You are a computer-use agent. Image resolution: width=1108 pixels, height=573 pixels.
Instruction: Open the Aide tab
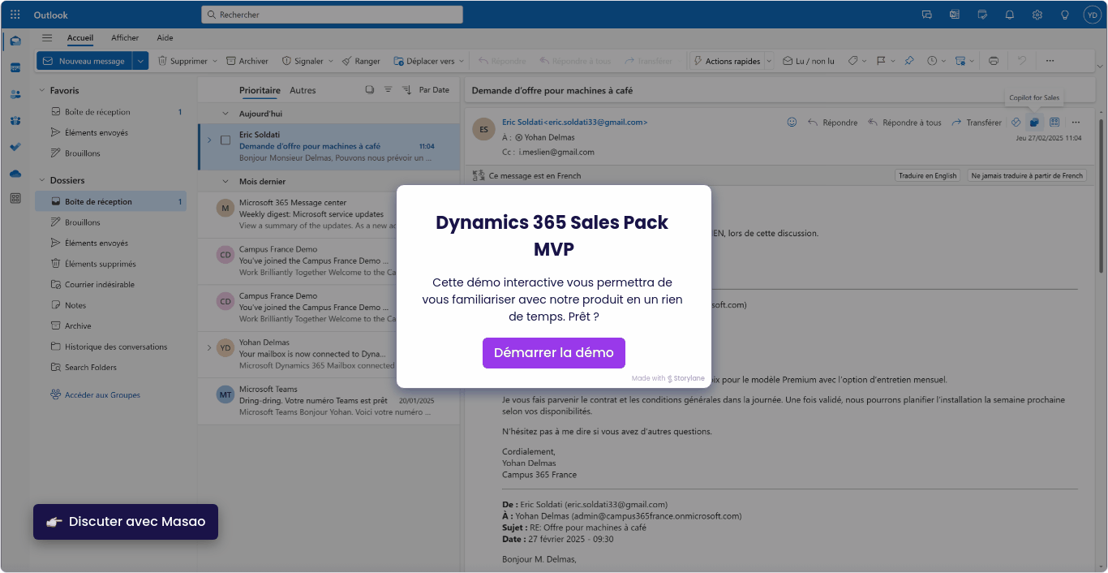pos(165,37)
